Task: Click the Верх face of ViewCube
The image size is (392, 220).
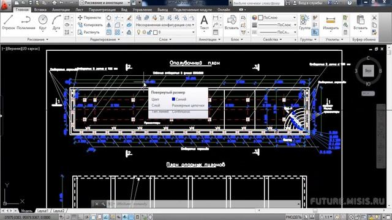Action: coord(368,71)
